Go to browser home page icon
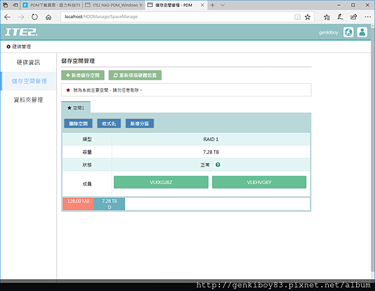 tap(49, 17)
